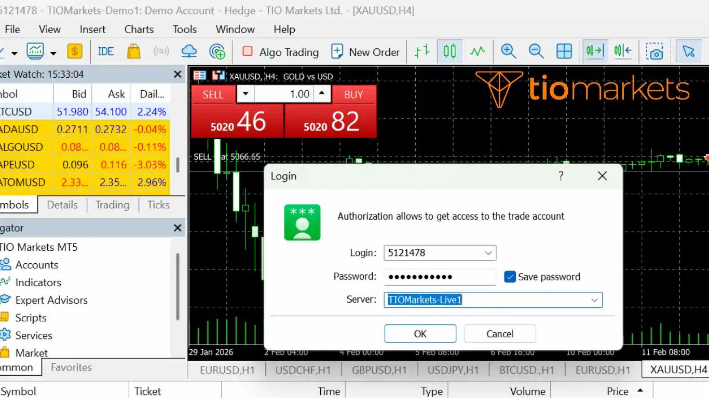709x398 pixels.
Task: Switch to the Details tab
Action: coord(62,205)
